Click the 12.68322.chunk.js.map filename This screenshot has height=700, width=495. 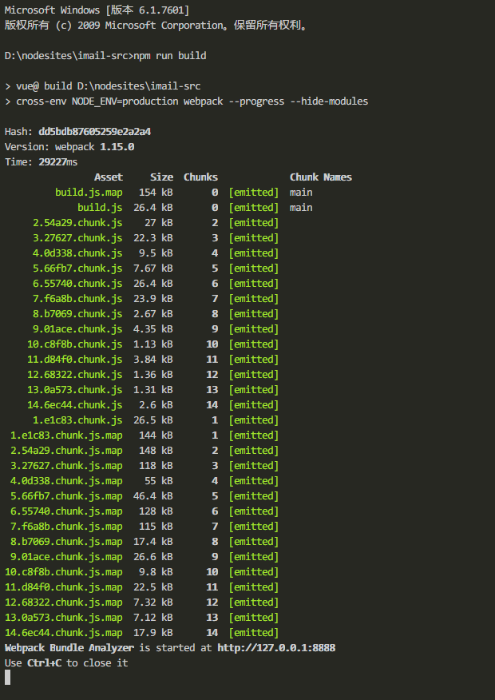point(64,603)
